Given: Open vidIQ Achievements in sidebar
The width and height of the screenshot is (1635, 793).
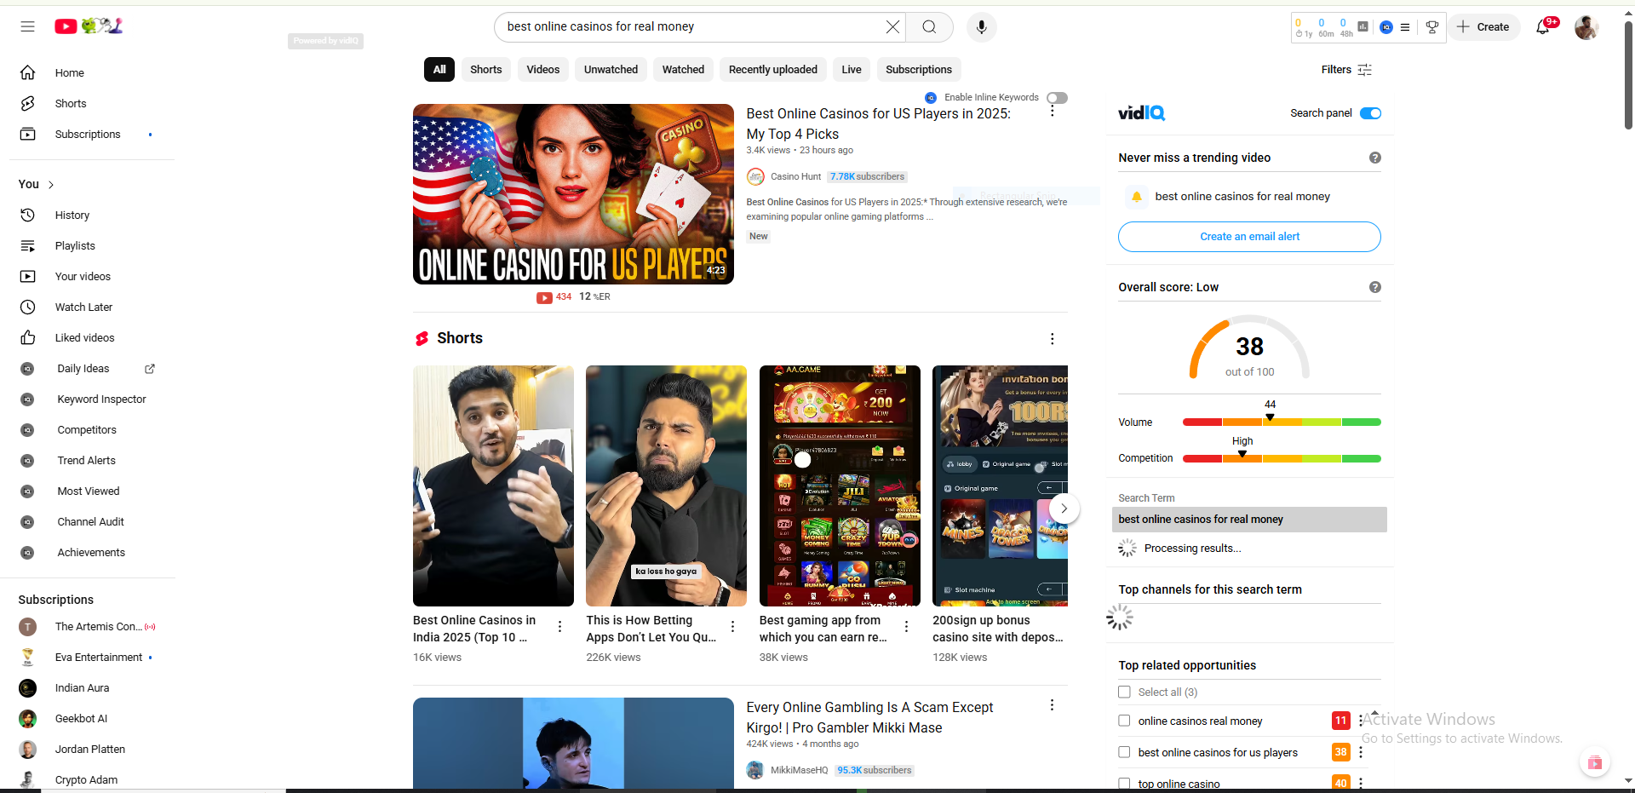Looking at the screenshot, I should (91, 553).
